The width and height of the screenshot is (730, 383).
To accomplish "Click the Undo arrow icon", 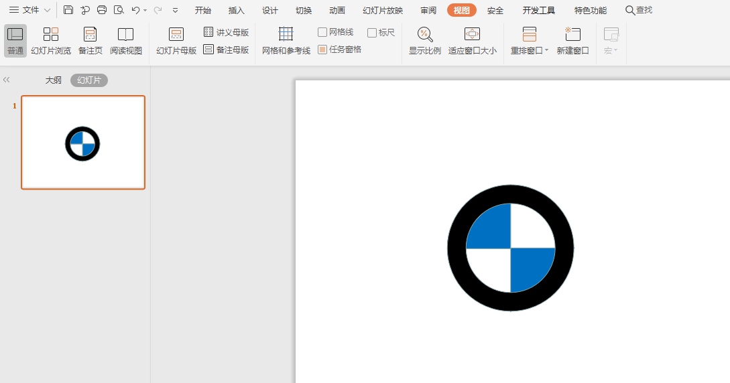I will point(135,10).
